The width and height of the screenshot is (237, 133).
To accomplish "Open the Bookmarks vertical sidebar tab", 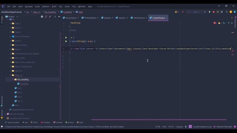I will [x=2, y=101].
